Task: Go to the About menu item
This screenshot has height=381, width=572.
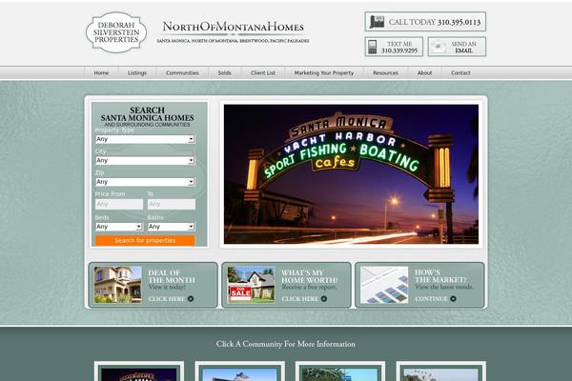Action: click(x=424, y=73)
